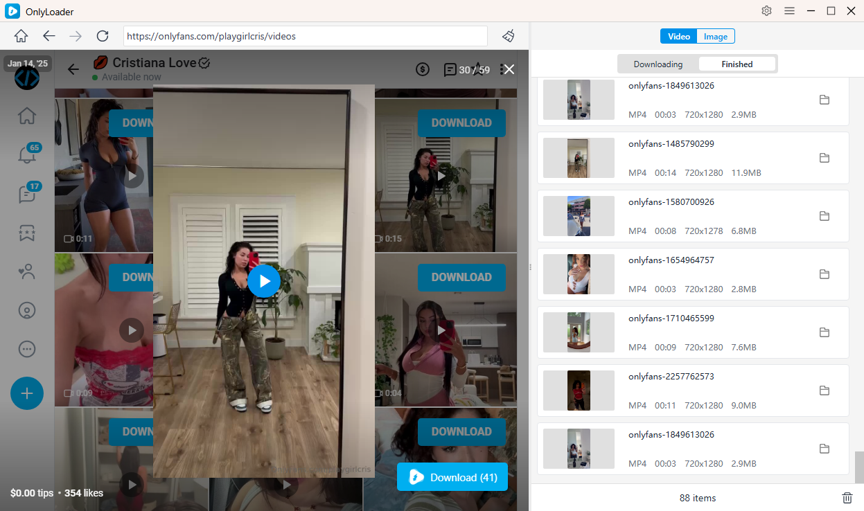Click the broom clear-cache icon beside the URL bar
The height and width of the screenshot is (511, 864).
tap(509, 36)
